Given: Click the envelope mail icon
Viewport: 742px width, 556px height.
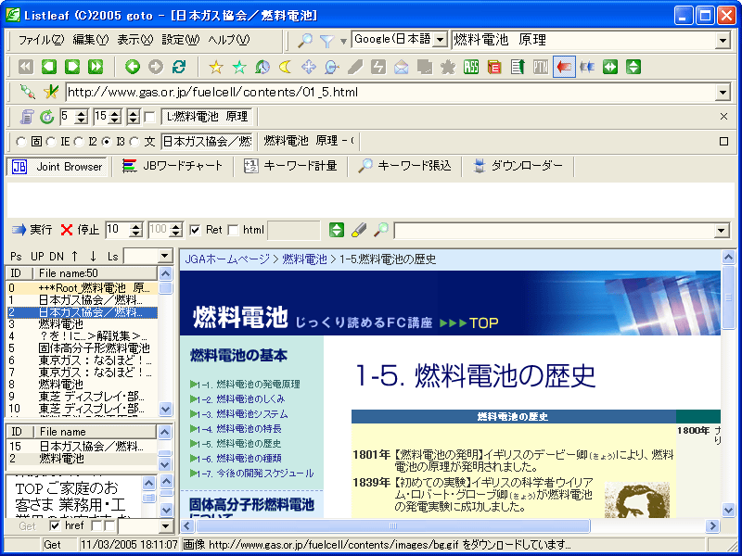Looking at the screenshot, I should [402, 67].
